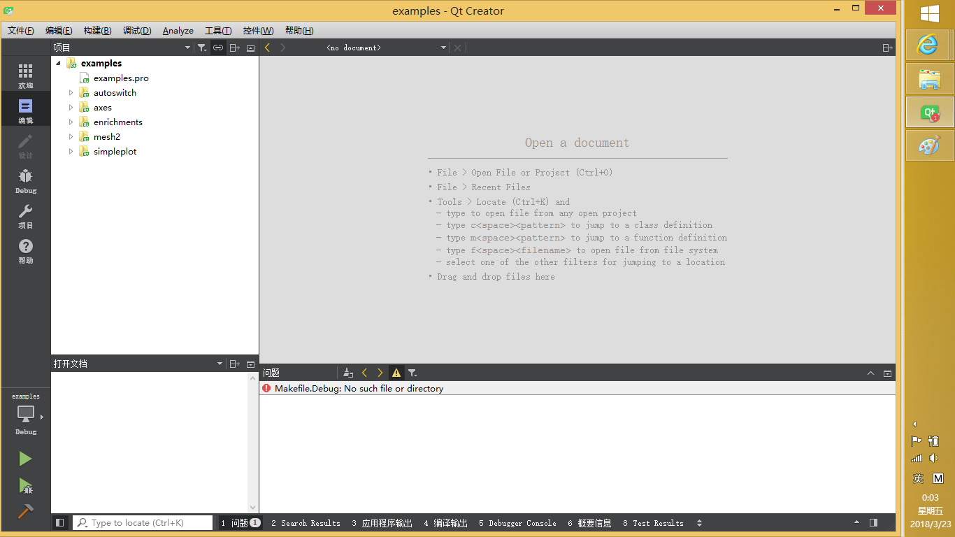
Task: Open File Explorer from the taskbar
Action: [x=928, y=79]
